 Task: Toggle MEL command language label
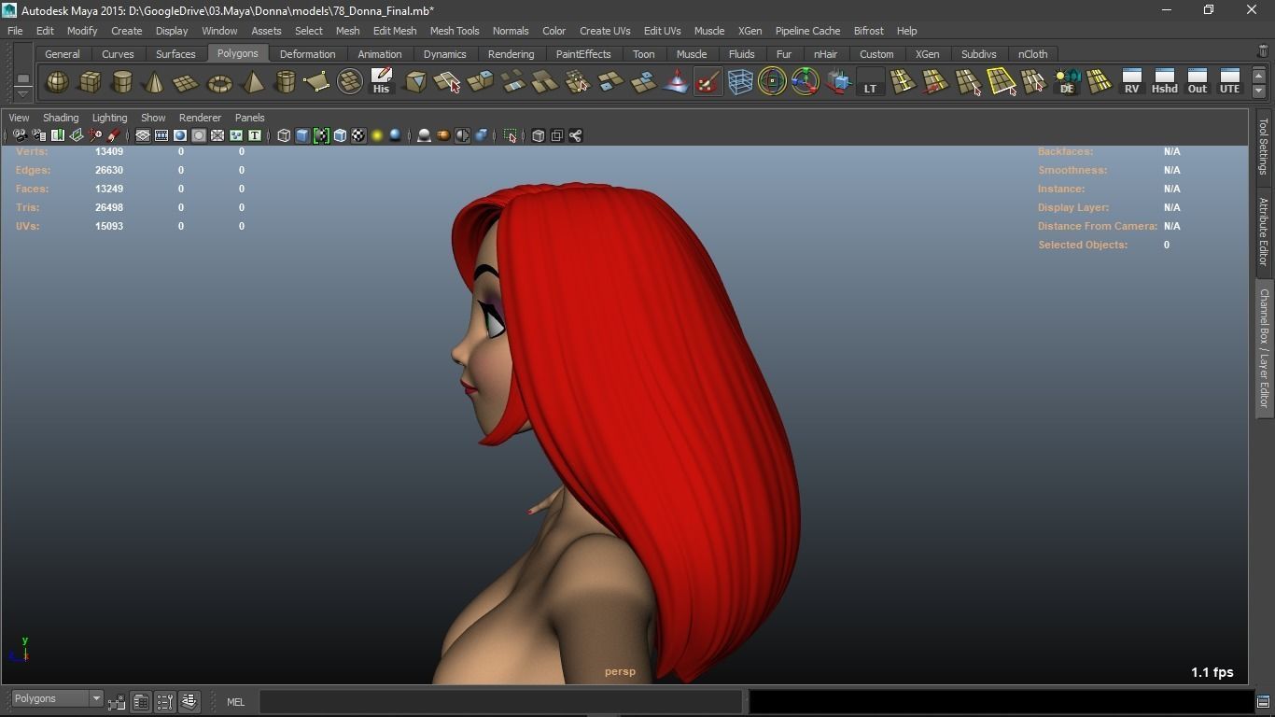coord(235,702)
